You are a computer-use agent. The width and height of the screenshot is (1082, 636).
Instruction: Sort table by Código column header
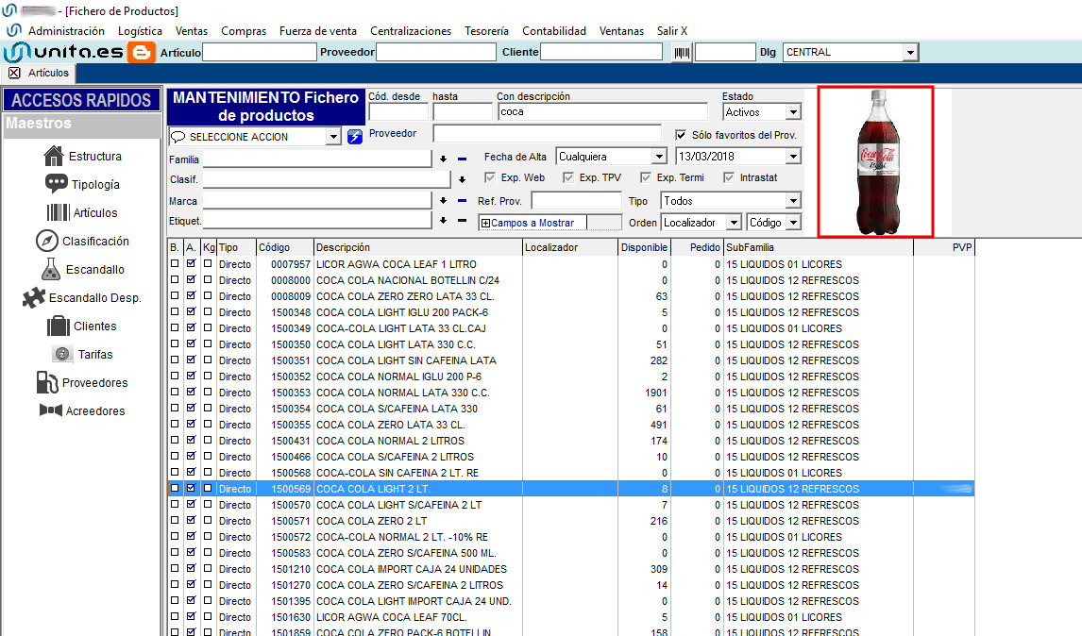pos(284,247)
